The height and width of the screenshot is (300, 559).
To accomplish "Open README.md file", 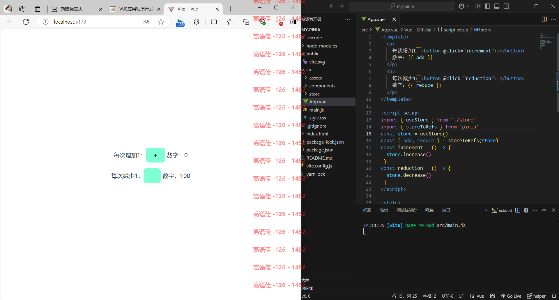I will pyautogui.click(x=328, y=158).
